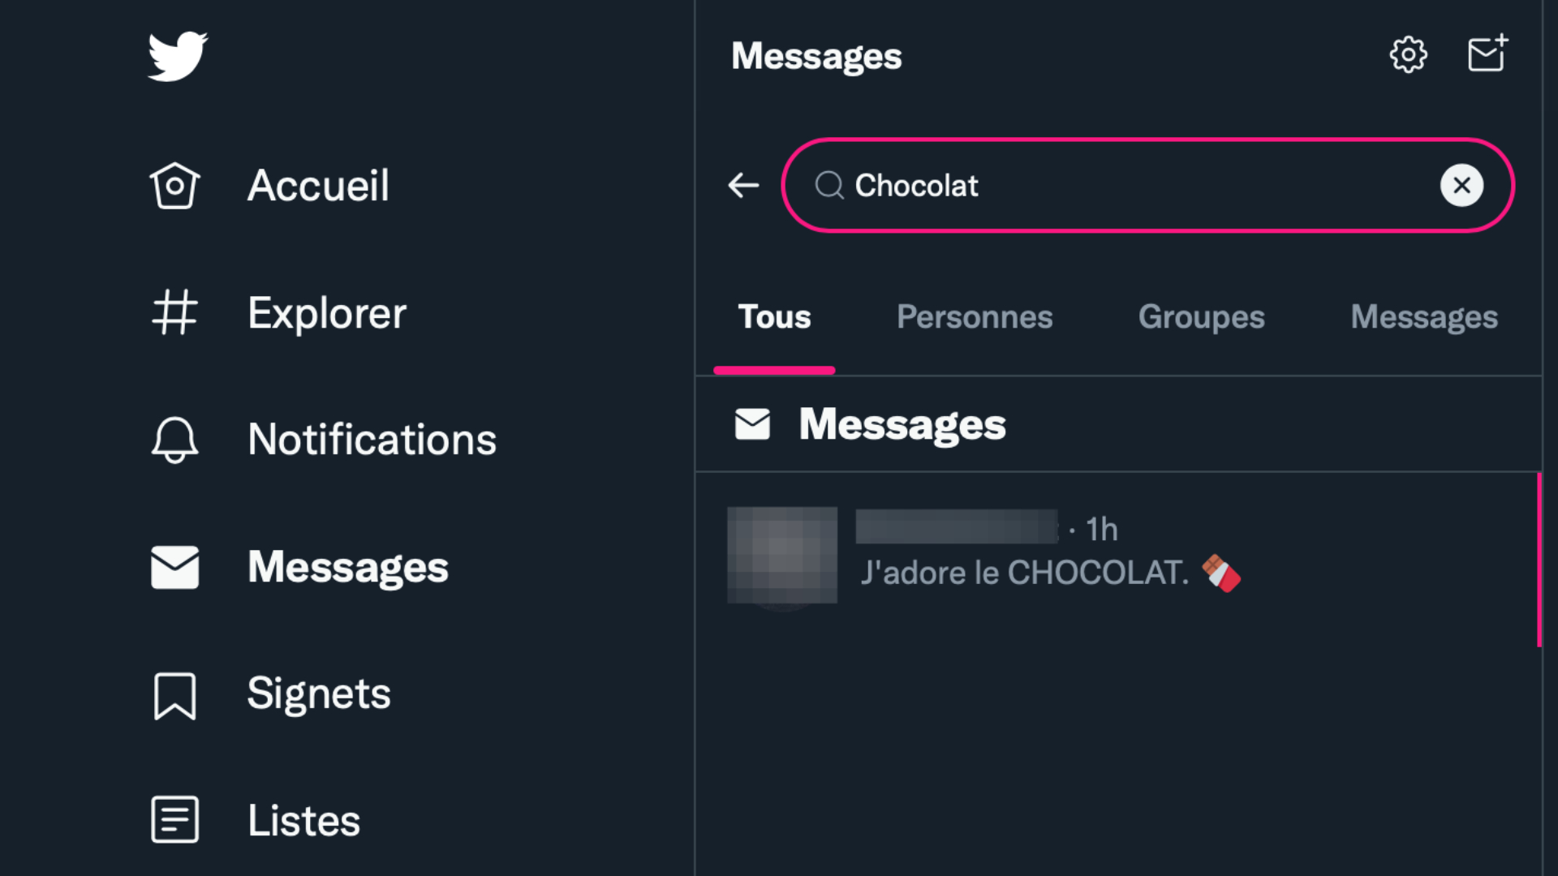Select the Tous tab
The width and height of the screenshot is (1558, 876).
774,317
